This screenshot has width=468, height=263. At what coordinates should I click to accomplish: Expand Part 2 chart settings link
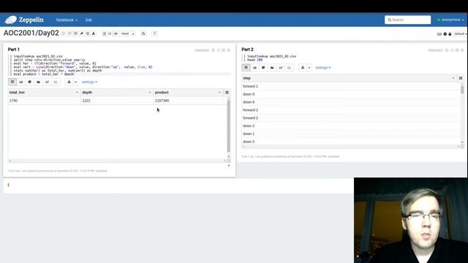point(323,68)
